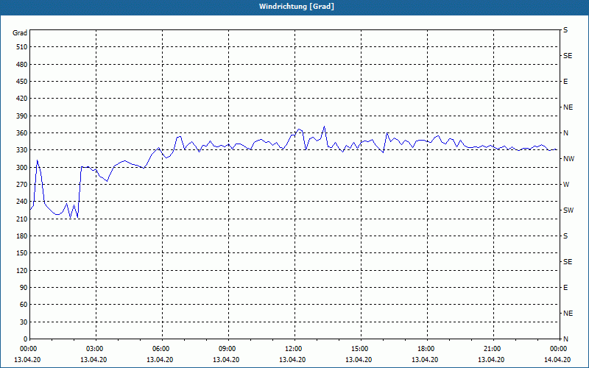The width and height of the screenshot is (589, 368).
Task: Click the "15:00" time label
Action: (359, 349)
